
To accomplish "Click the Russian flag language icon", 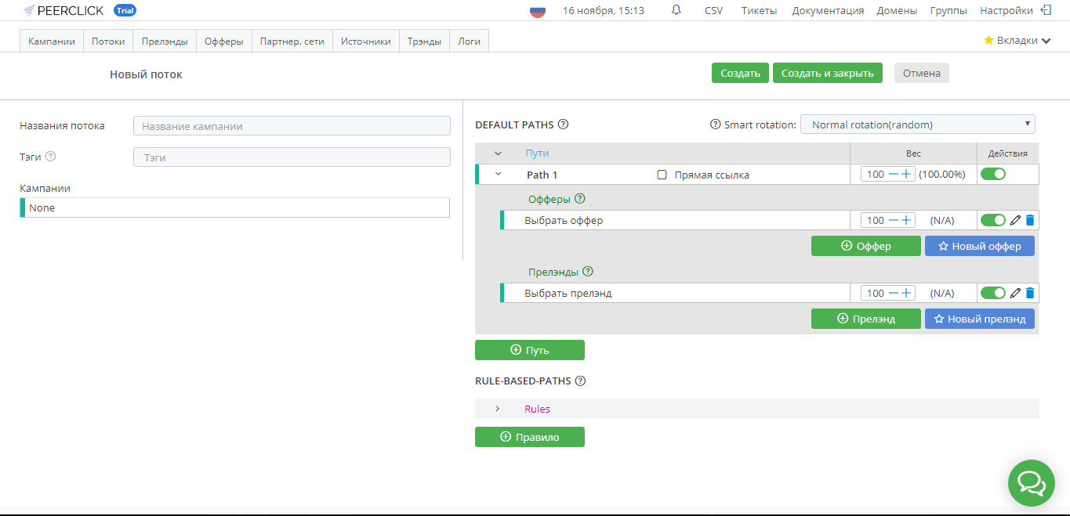I will (x=538, y=11).
